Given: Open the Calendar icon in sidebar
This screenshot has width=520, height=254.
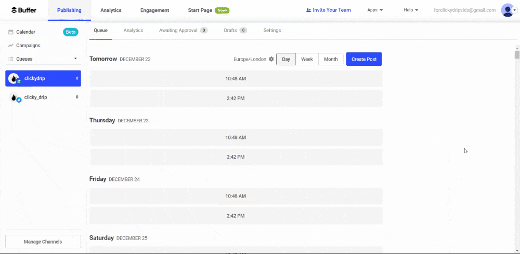Looking at the screenshot, I should [10, 32].
